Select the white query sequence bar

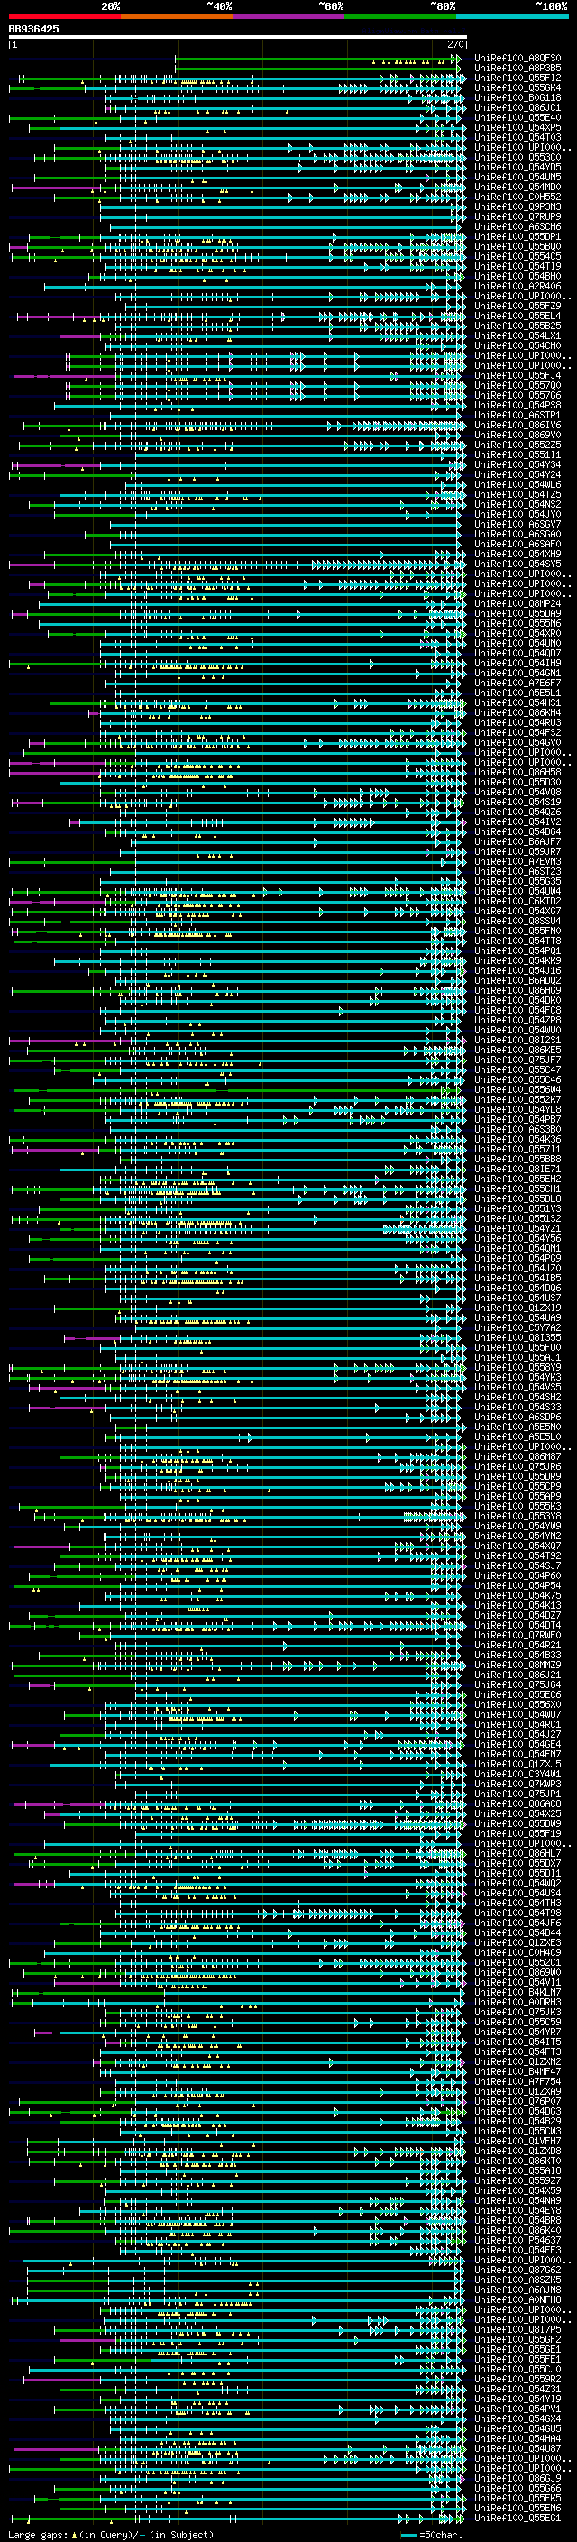(x=238, y=38)
